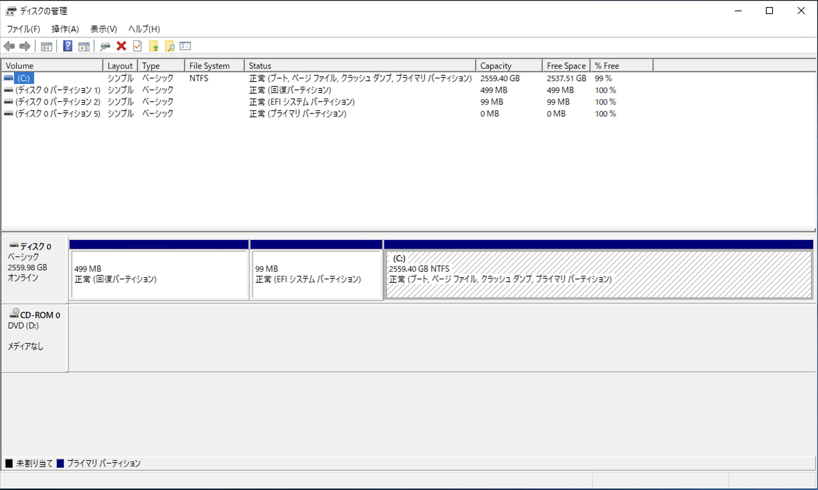Open the 操作(A) menu
This screenshot has height=490, width=818.
click(x=65, y=29)
